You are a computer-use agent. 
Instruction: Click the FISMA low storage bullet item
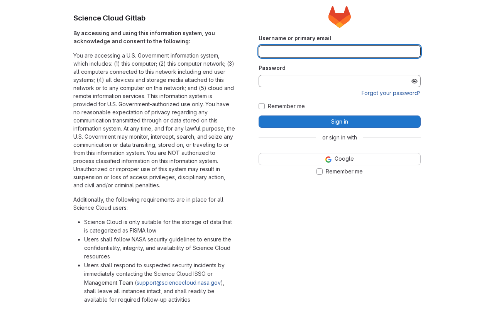tap(158, 226)
